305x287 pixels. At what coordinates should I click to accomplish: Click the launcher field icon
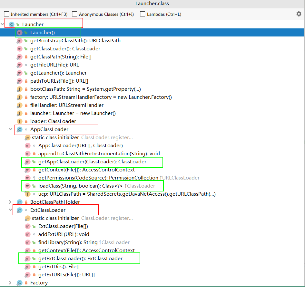coord(19,113)
